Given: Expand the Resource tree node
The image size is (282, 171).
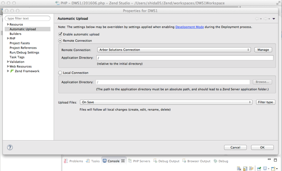Looking at the screenshot, I should [8, 24].
